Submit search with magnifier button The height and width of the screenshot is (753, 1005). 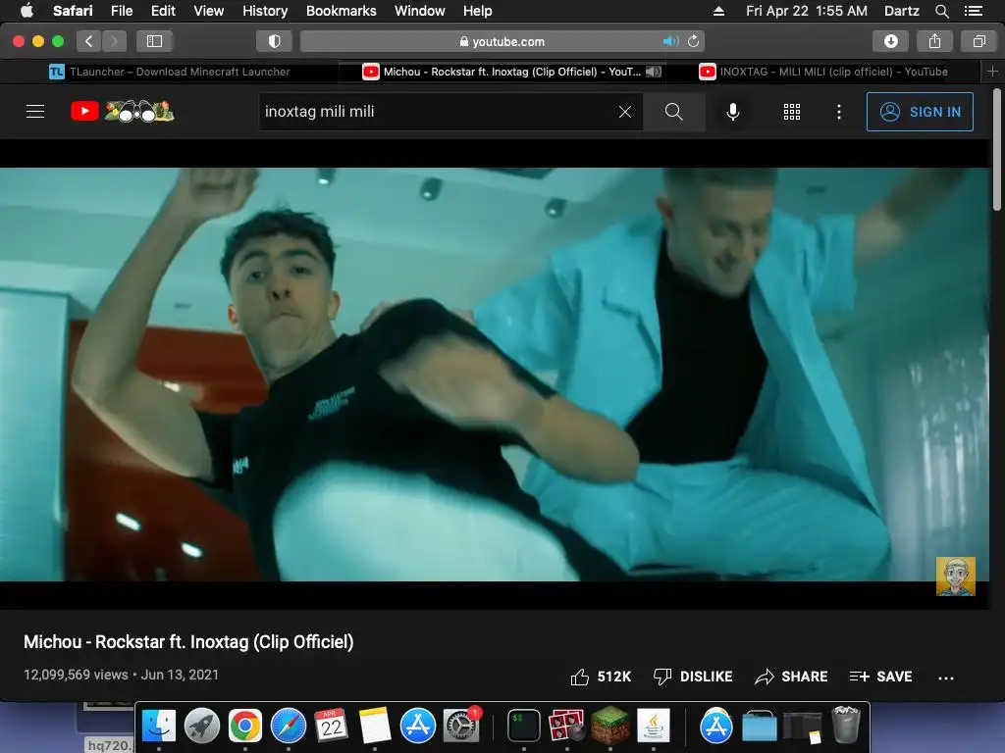pyautogui.click(x=673, y=112)
